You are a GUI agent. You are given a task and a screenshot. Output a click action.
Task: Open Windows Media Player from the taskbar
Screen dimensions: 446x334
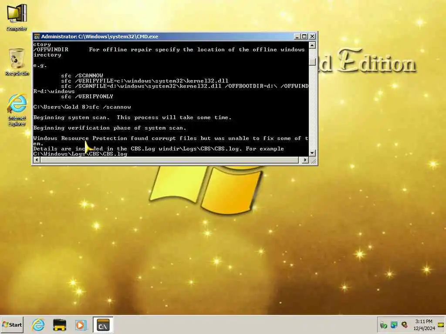[x=81, y=324]
